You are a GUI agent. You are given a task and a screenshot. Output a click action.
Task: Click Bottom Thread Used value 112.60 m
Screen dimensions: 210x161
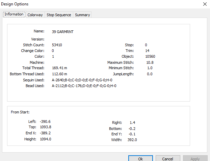click(59, 74)
